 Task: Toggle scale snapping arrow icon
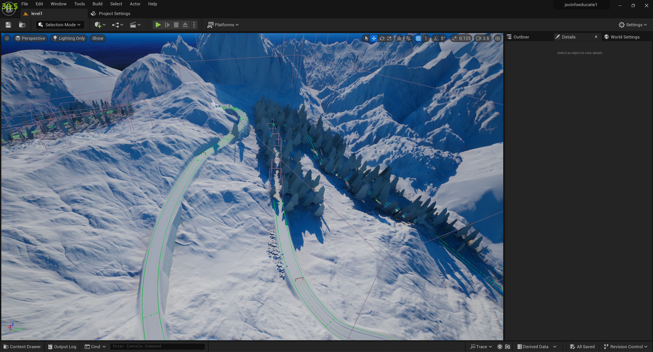coord(454,38)
